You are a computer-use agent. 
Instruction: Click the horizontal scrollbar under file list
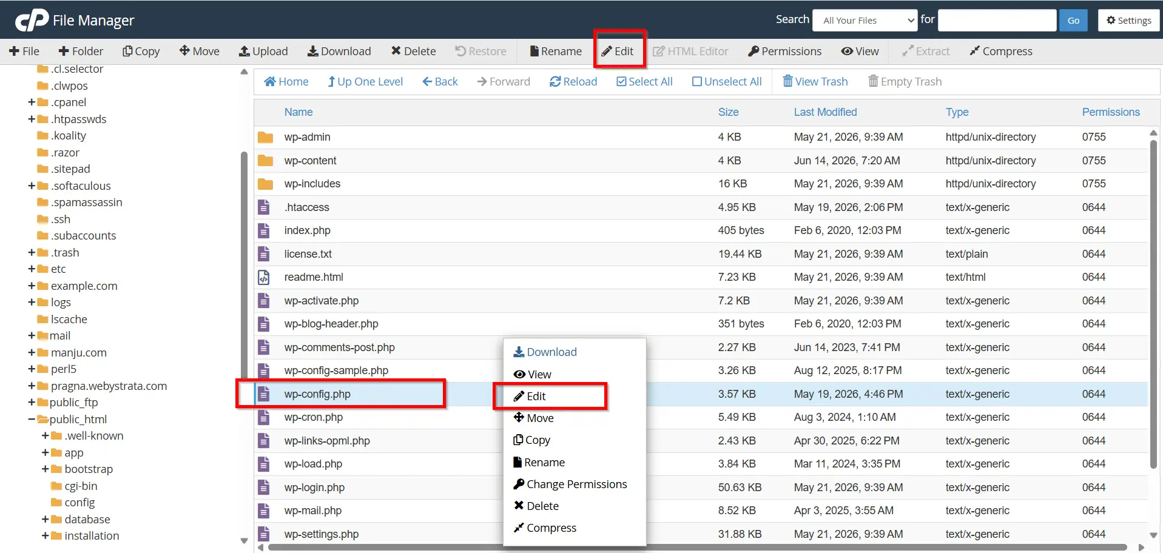pyautogui.click(x=698, y=548)
